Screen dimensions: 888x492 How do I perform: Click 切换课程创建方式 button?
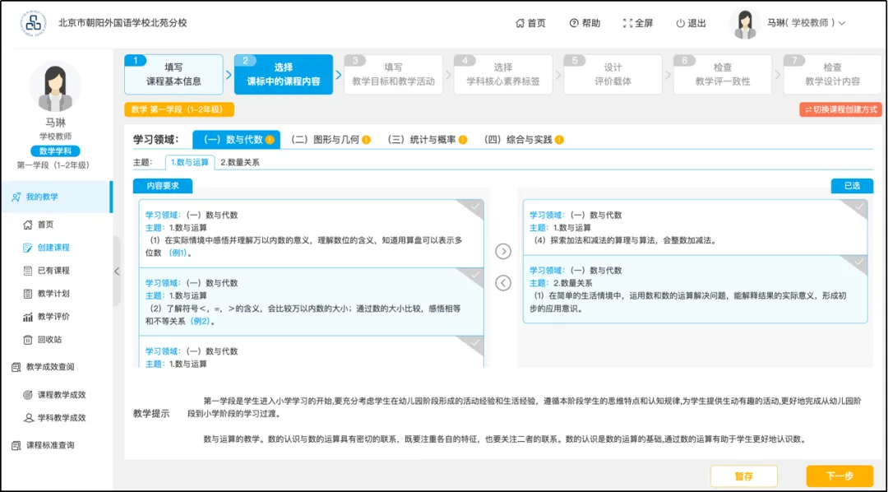839,109
